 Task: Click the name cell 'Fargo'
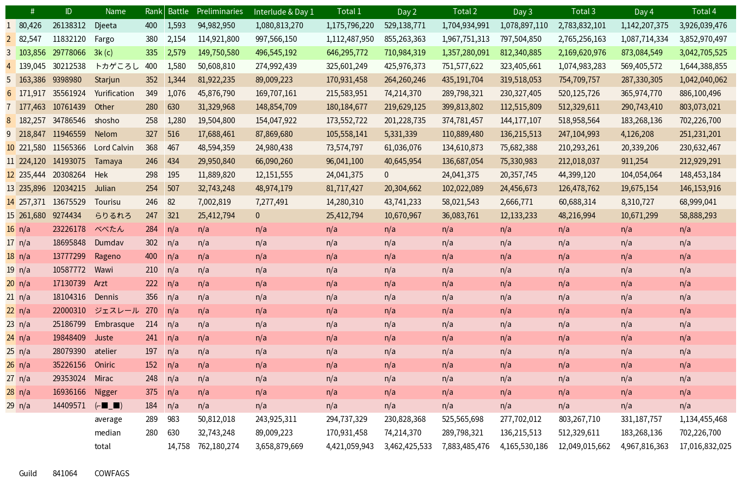[x=104, y=39]
